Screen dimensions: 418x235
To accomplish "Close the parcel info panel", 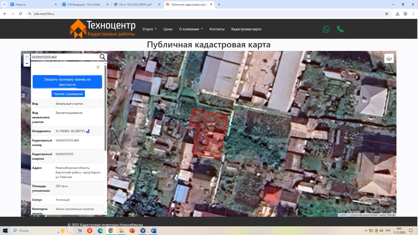I will (x=98, y=67).
